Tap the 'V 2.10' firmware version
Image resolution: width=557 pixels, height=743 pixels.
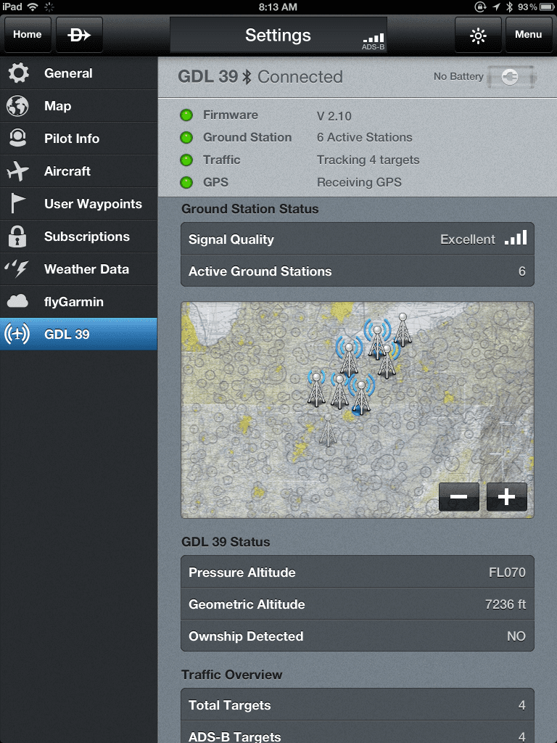pyautogui.click(x=334, y=116)
